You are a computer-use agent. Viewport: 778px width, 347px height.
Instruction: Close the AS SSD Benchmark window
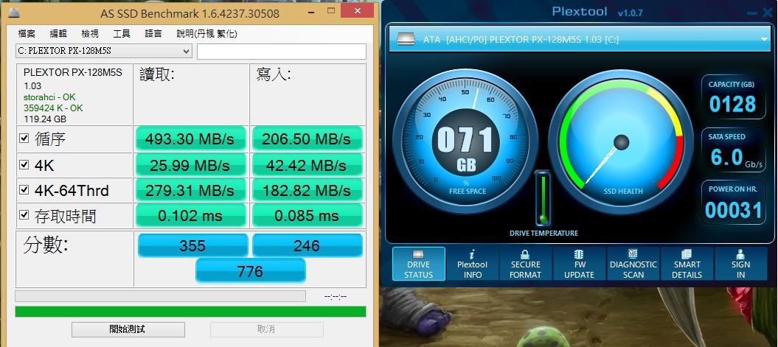pos(358,10)
